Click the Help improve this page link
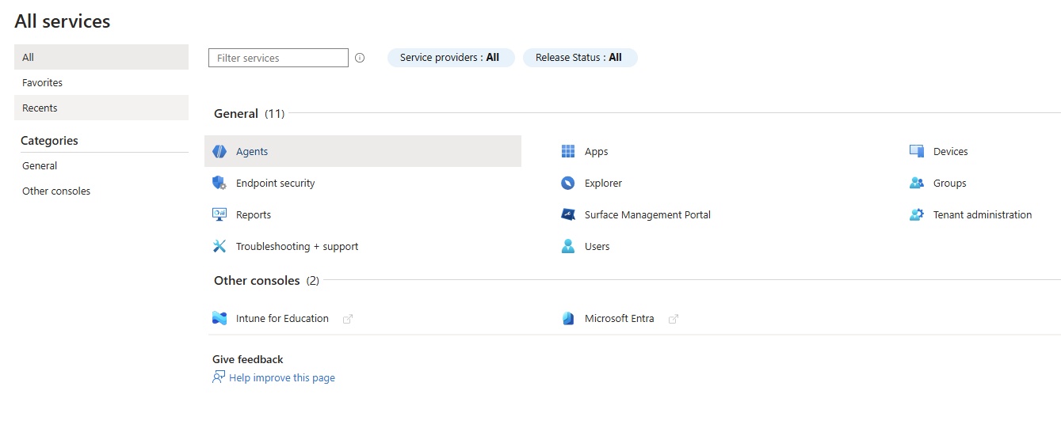 pos(281,377)
